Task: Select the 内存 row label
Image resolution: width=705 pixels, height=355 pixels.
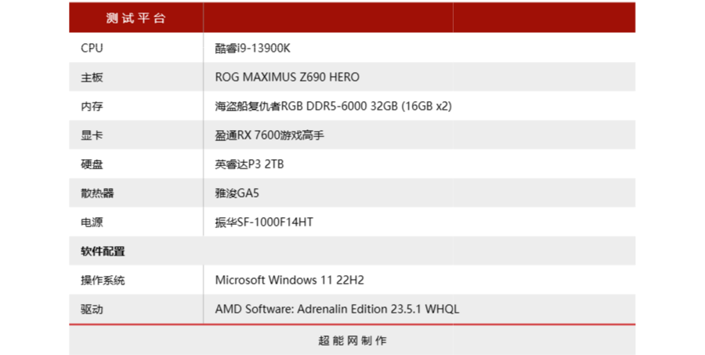Action: point(92,106)
